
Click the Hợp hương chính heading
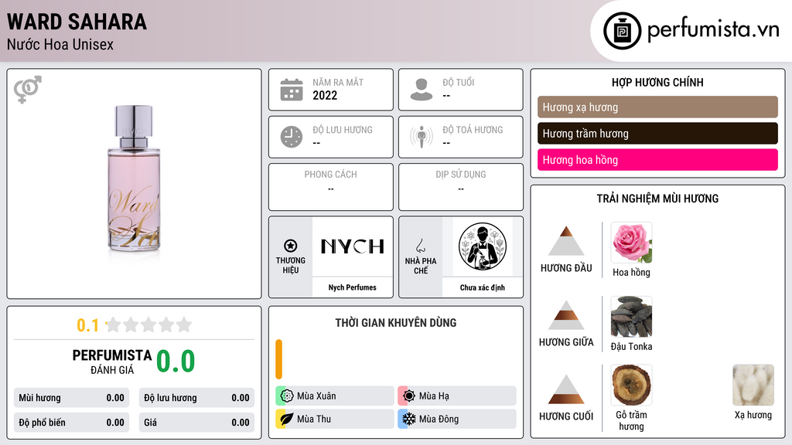click(657, 82)
